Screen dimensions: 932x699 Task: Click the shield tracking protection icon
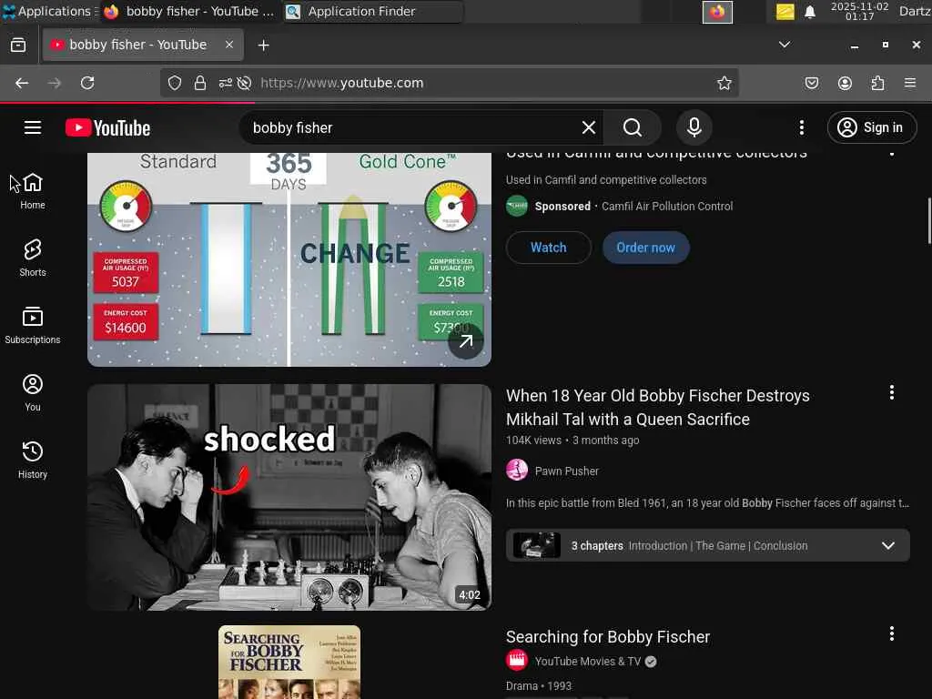(174, 83)
